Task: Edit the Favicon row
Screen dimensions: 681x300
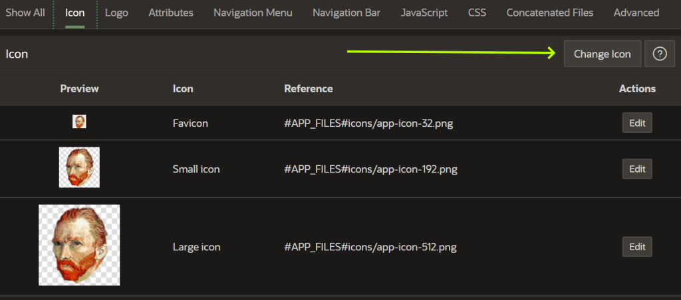Action: pos(637,123)
